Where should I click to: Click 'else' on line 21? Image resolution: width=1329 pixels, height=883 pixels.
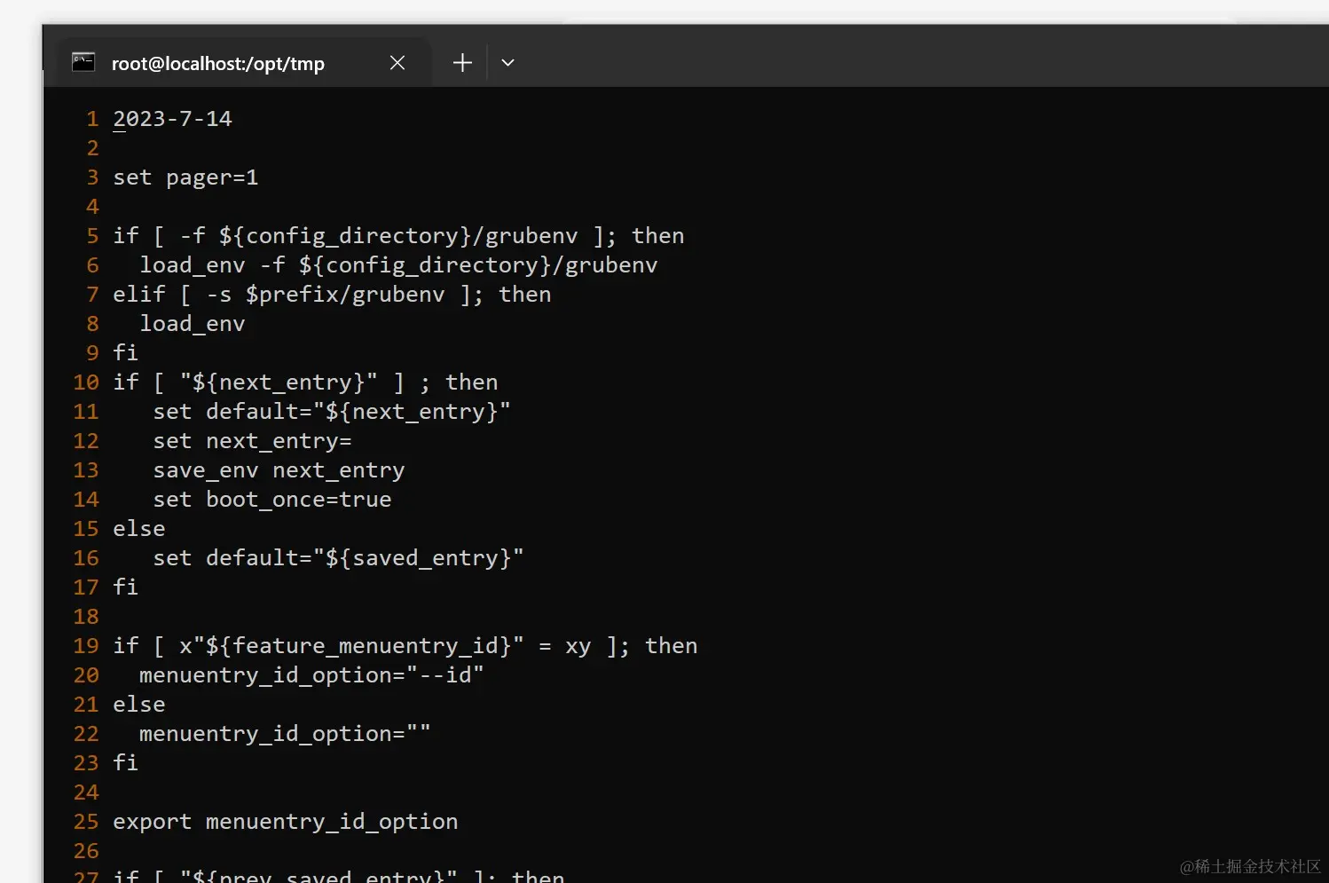(x=139, y=705)
